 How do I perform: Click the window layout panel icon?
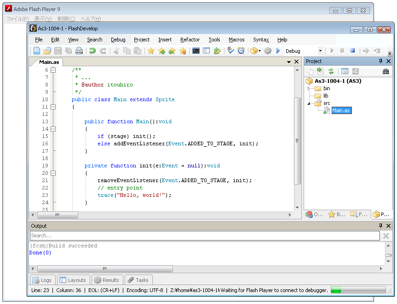coord(207,51)
